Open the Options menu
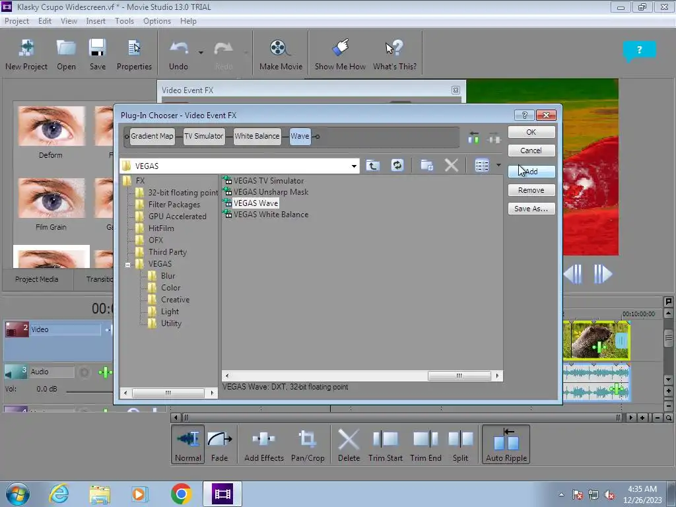Viewport: 676px width, 507px height. pos(157,21)
